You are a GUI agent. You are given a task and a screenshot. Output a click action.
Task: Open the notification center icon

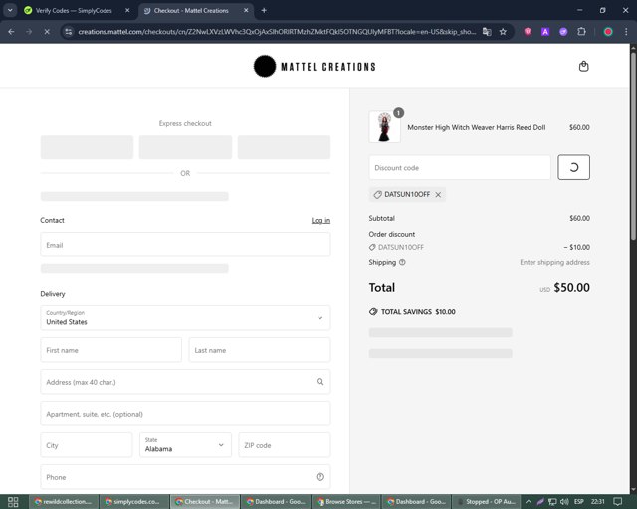coord(617,502)
